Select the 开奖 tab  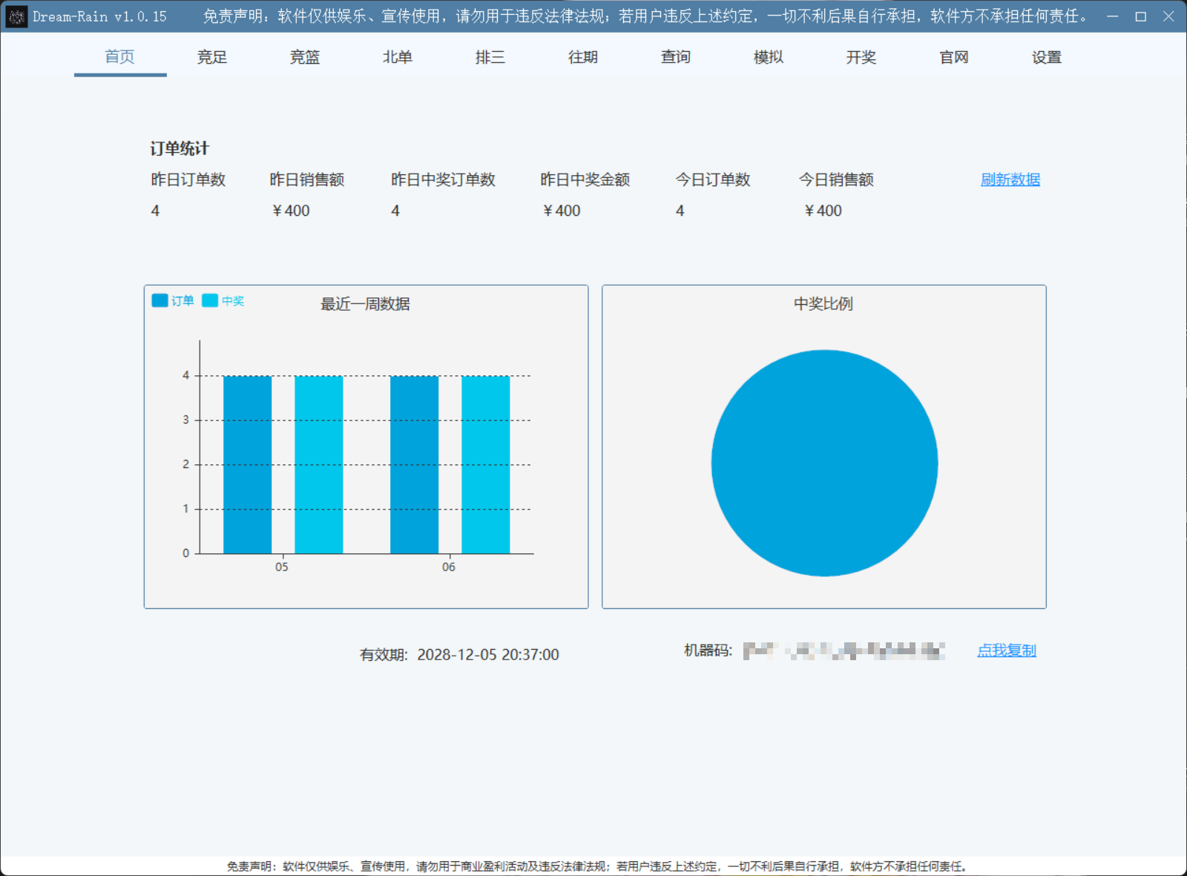[x=861, y=57]
